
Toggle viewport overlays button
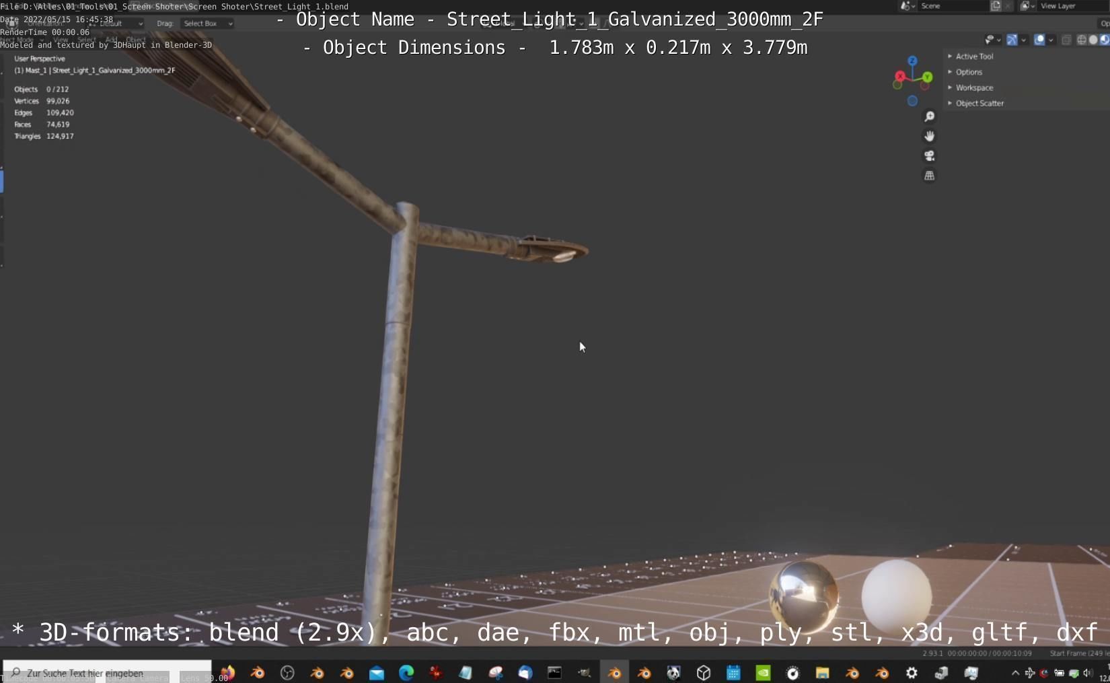tap(1039, 40)
